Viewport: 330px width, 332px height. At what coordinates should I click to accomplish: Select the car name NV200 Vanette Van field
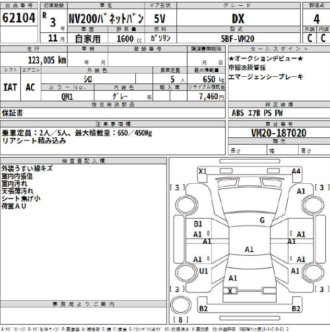point(106,19)
